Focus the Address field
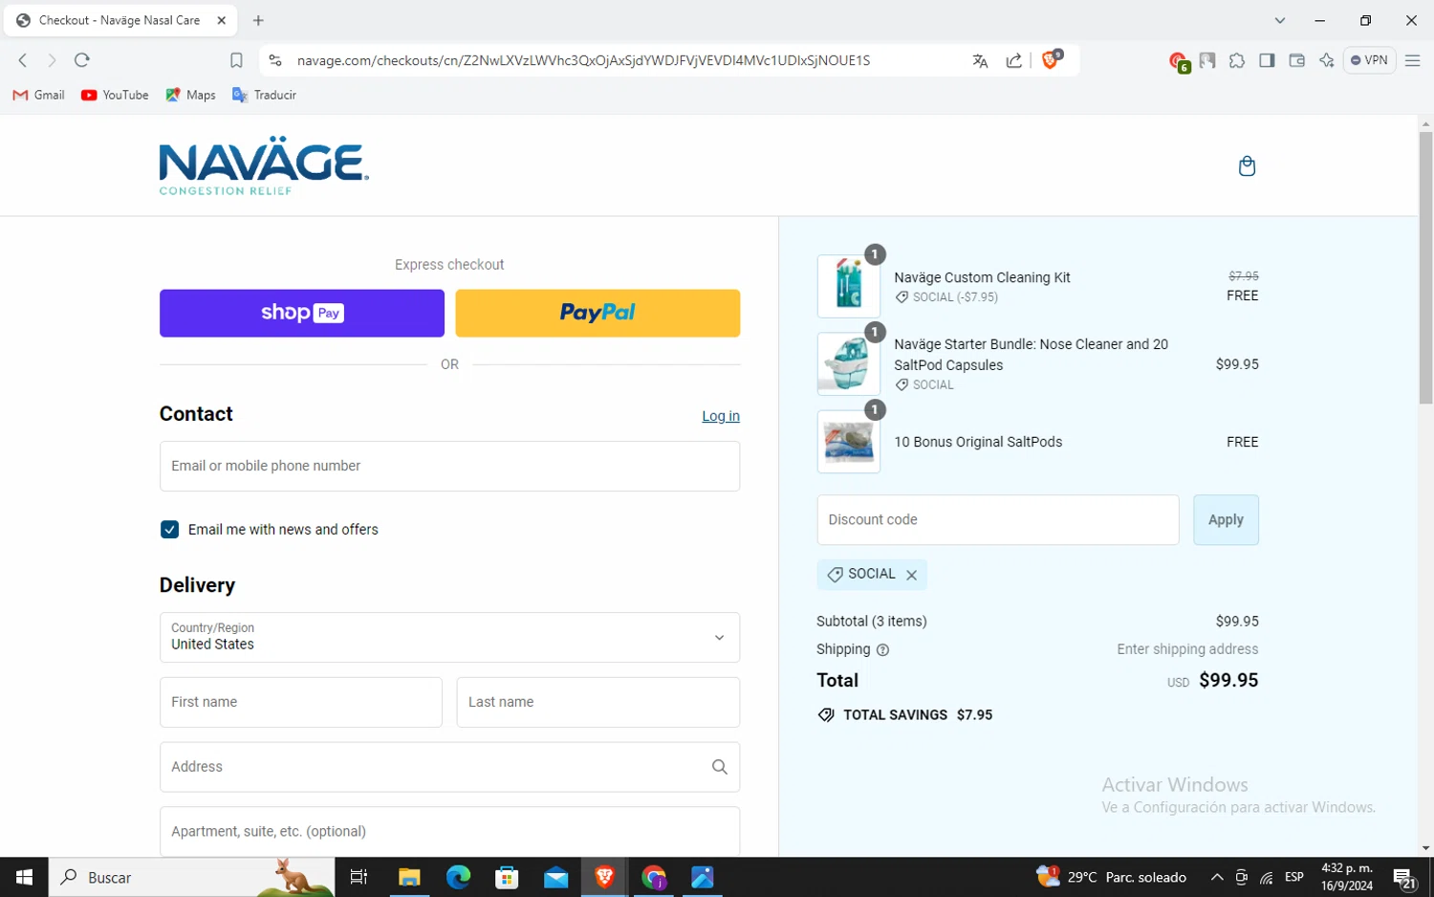 point(449,767)
